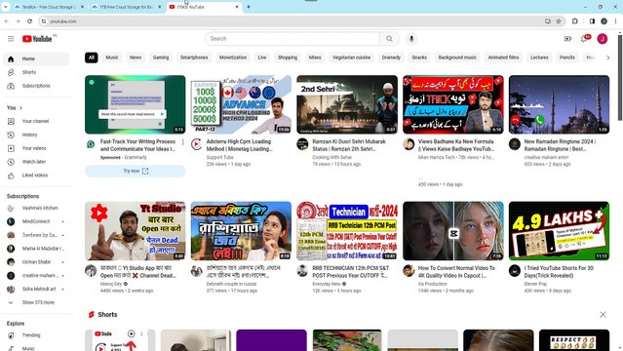
Task: Reload the page in browser
Action: coord(30,21)
